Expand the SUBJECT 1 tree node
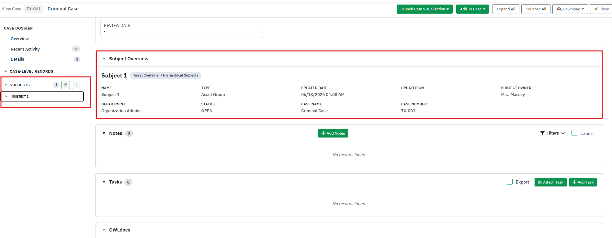Screen dimensions: 612x238 6,96
